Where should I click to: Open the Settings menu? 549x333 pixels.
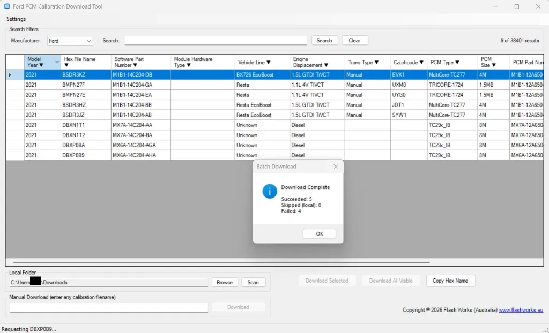(16, 19)
